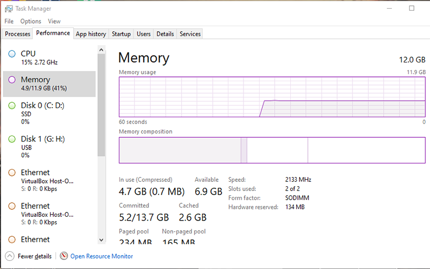
Task: Open the View menu
Action: click(54, 22)
